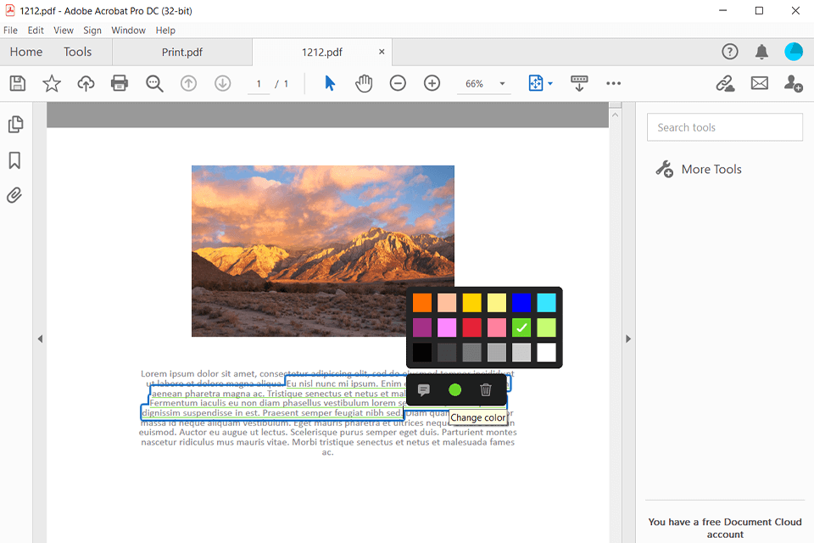Go to next page arrow

point(223,83)
